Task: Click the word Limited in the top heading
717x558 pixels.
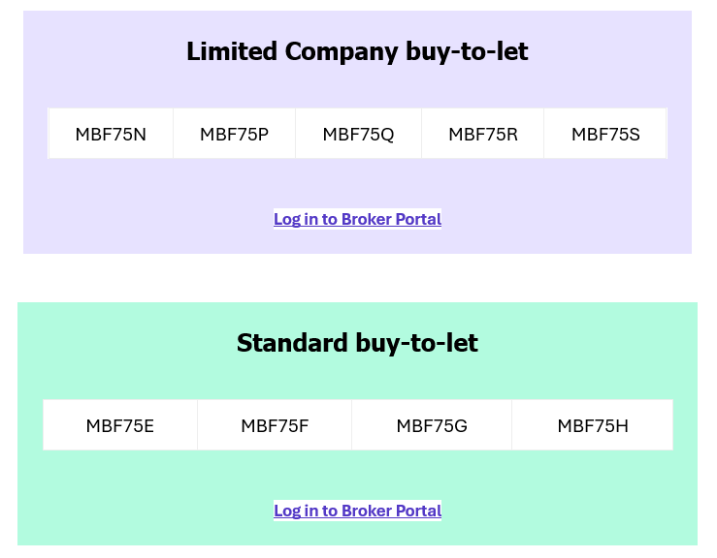Action: point(232,50)
